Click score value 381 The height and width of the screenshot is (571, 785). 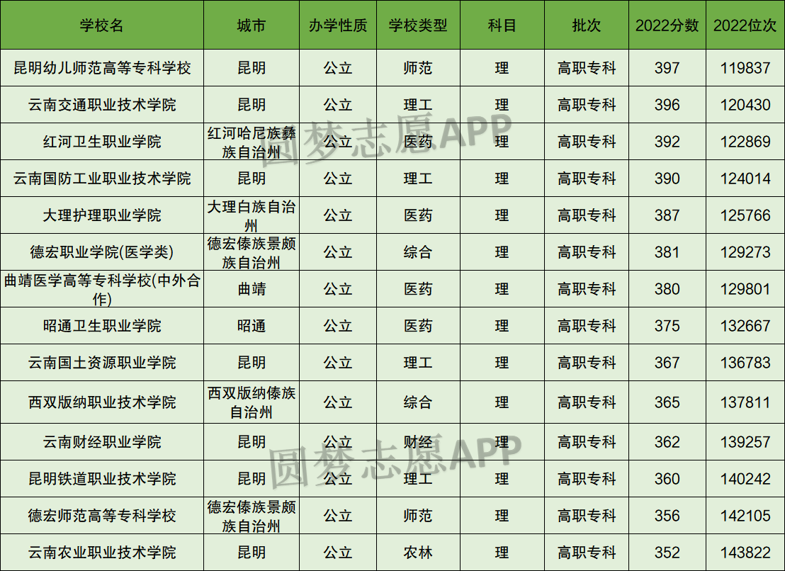pyautogui.click(x=667, y=252)
